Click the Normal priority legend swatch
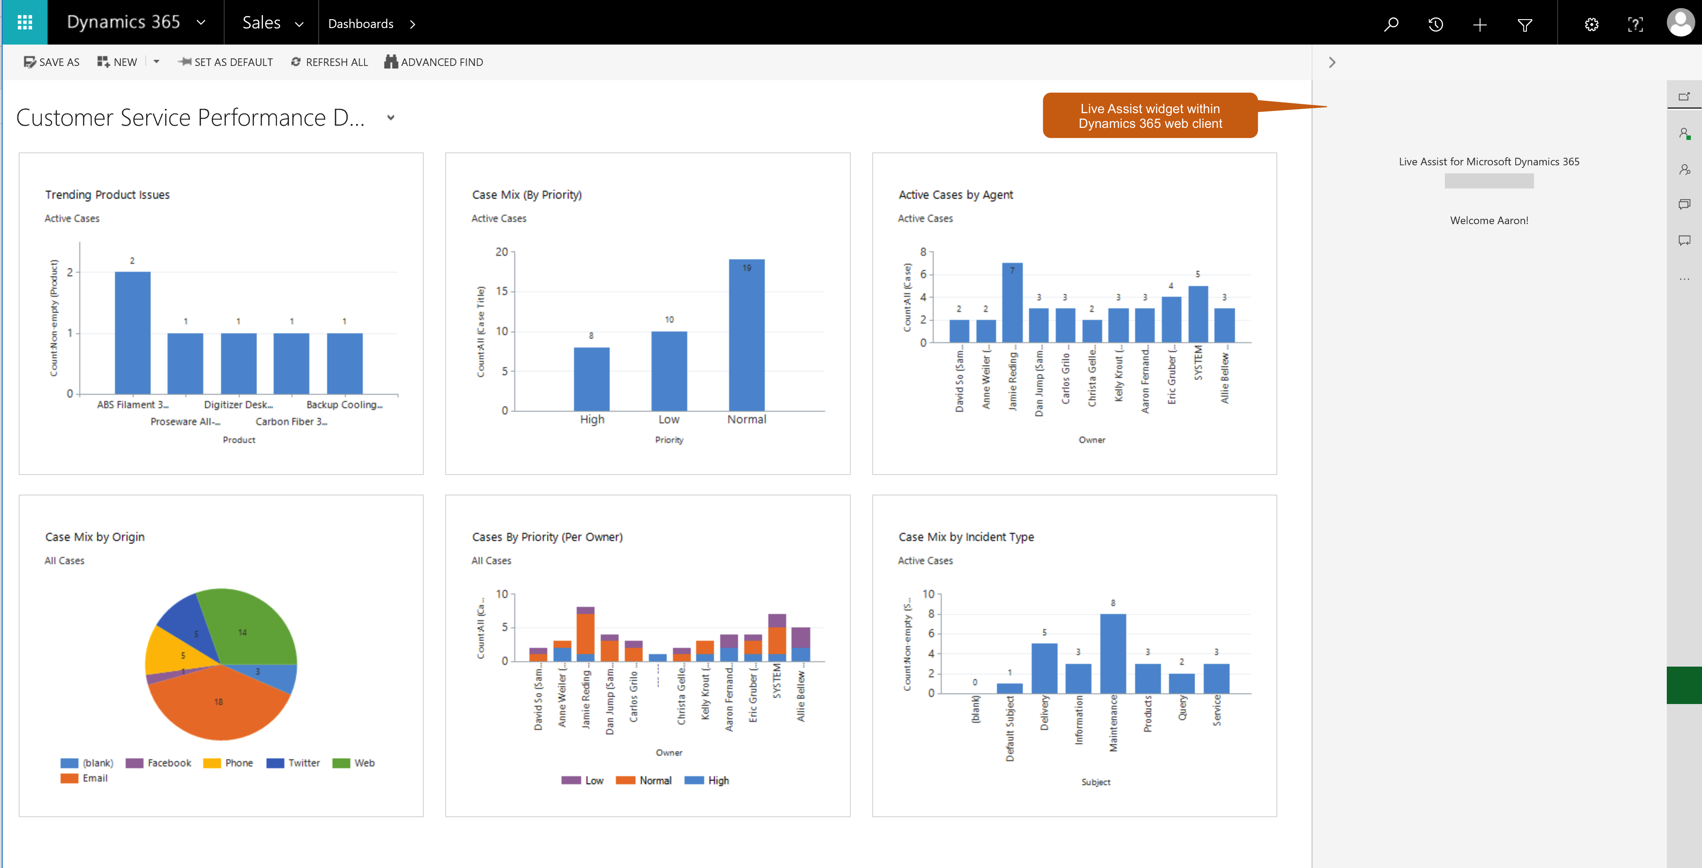This screenshot has height=868, width=1702. 625,780
